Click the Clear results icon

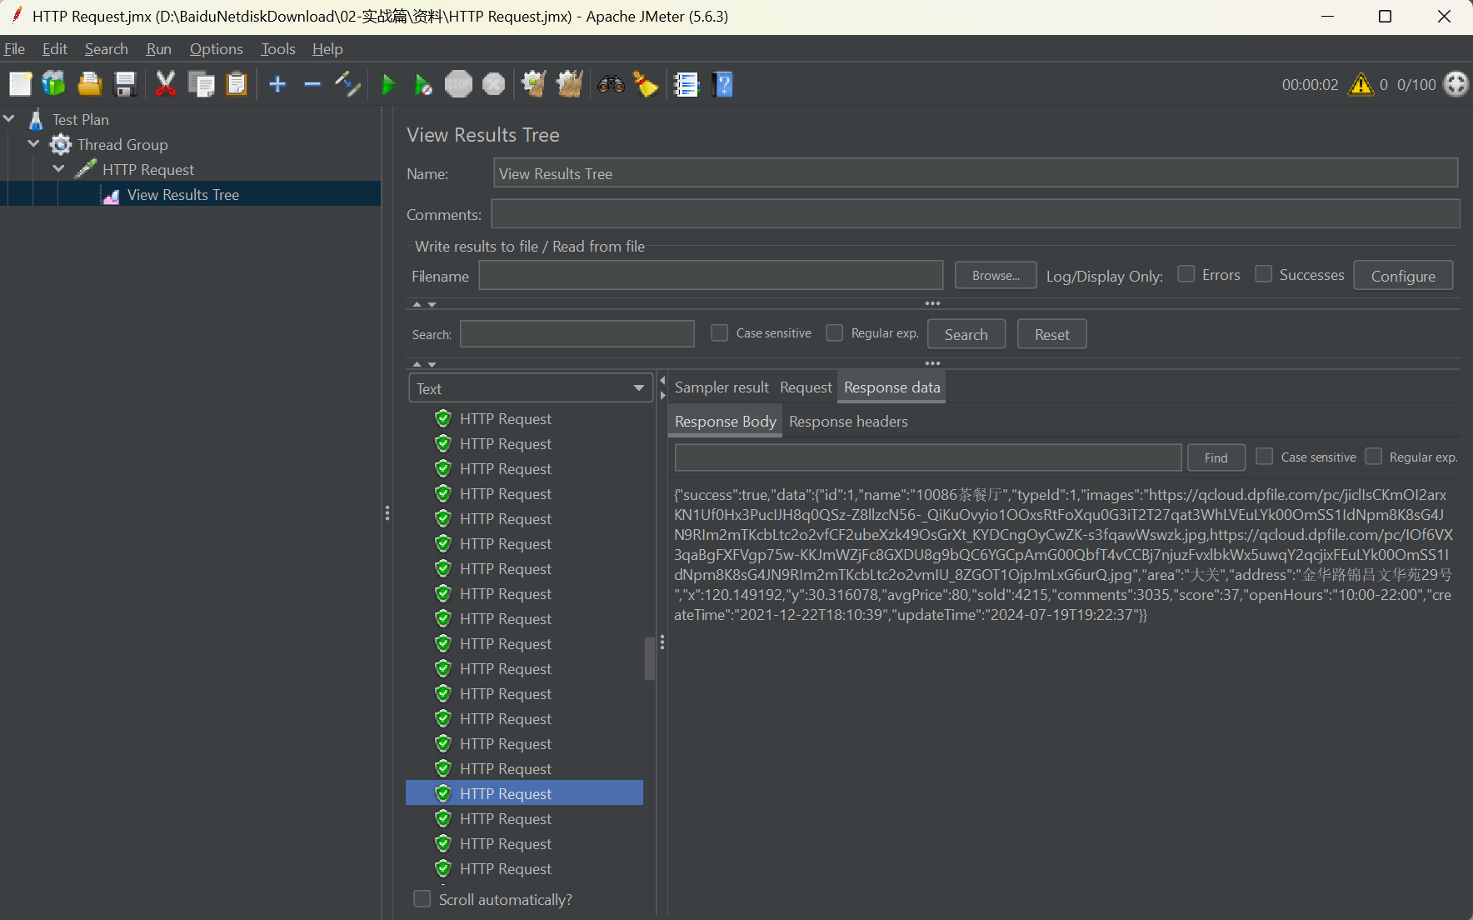[x=534, y=84]
